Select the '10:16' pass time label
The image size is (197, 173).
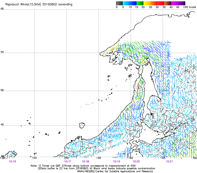pyautogui.click(x=13, y=162)
